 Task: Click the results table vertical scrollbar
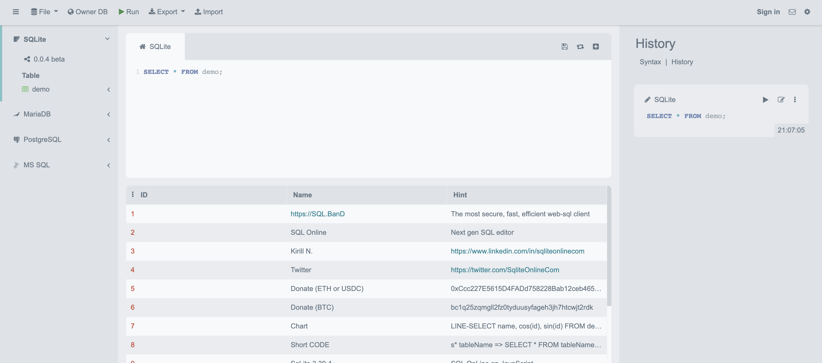[609, 245]
